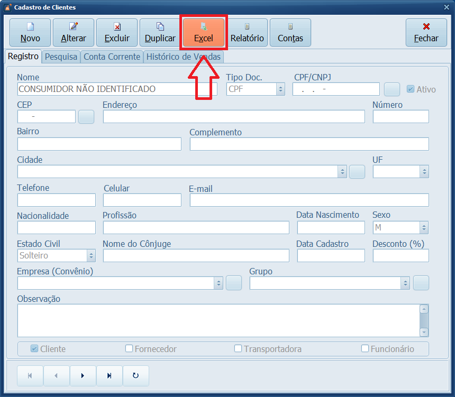
Task: Click the Telefone input field
Action: click(x=57, y=200)
